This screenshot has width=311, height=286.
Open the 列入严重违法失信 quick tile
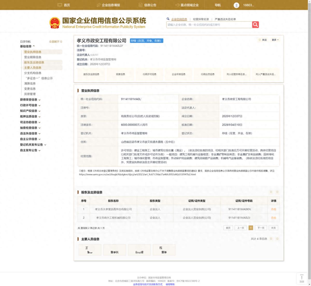[266, 74]
